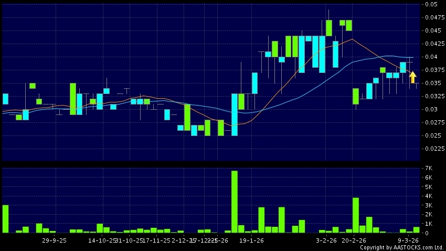
Task: Select the 20-2-26 date label
Action: tap(354, 240)
